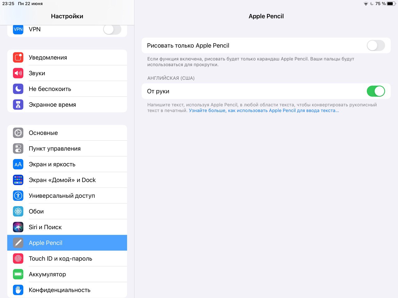Tap the Экран «Домой» и Dock grid icon
Image resolution: width=398 pixels, height=298 pixels.
(x=18, y=180)
